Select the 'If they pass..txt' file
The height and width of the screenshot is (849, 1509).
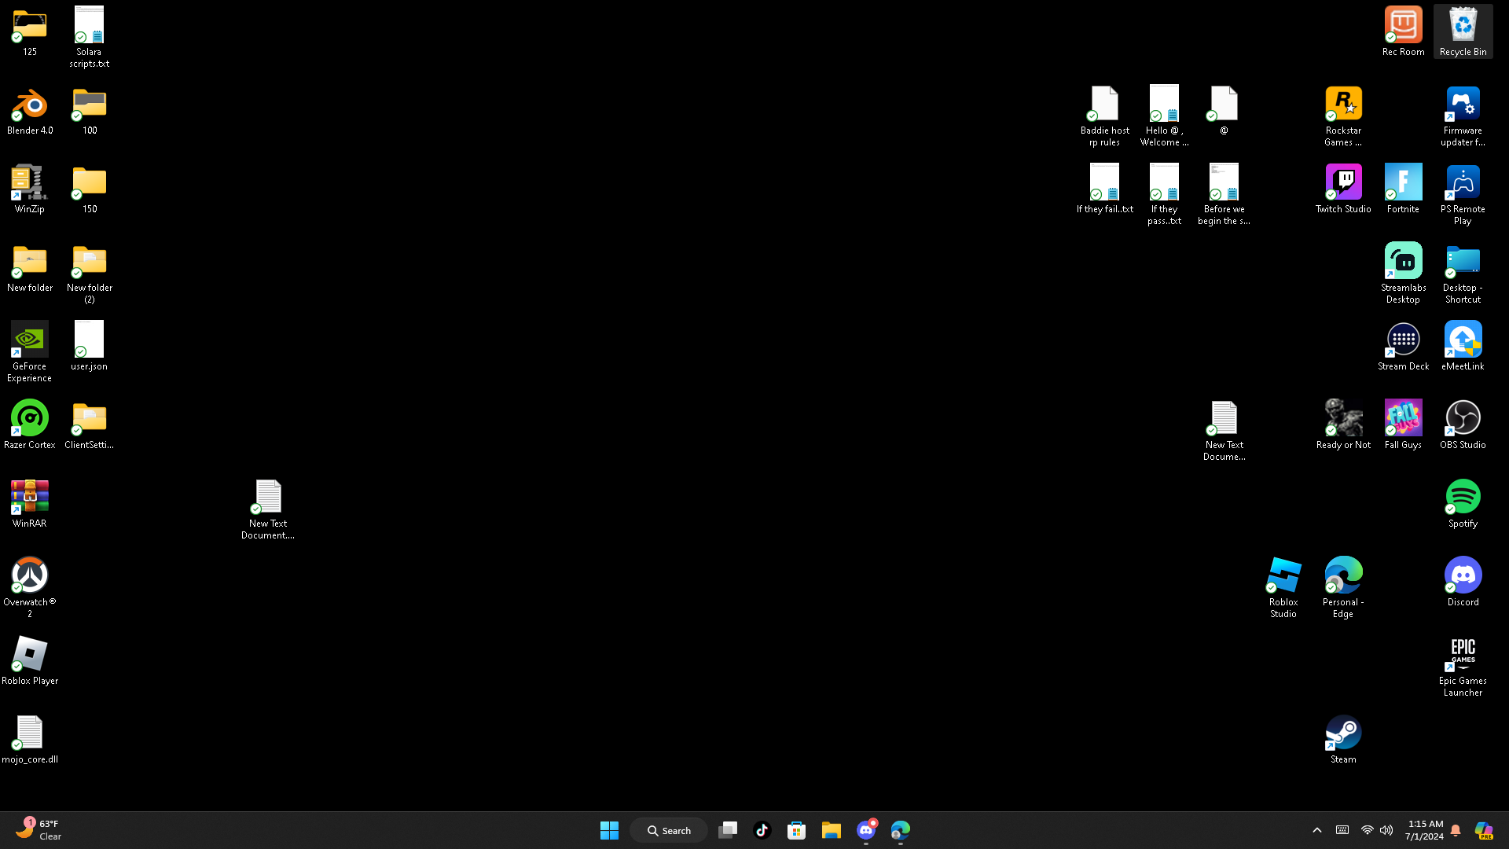click(x=1165, y=196)
